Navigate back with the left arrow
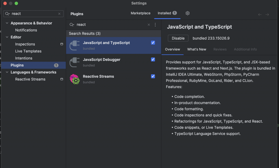279x168 pixels. (260, 15)
